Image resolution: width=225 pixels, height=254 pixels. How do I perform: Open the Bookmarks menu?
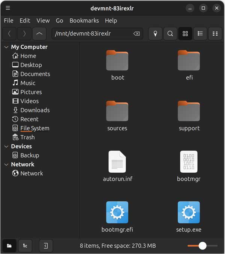tap(84, 21)
